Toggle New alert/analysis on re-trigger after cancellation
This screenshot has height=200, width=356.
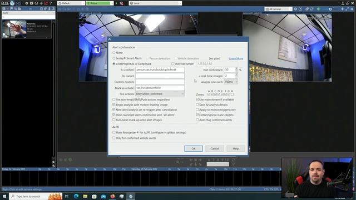[114, 110]
